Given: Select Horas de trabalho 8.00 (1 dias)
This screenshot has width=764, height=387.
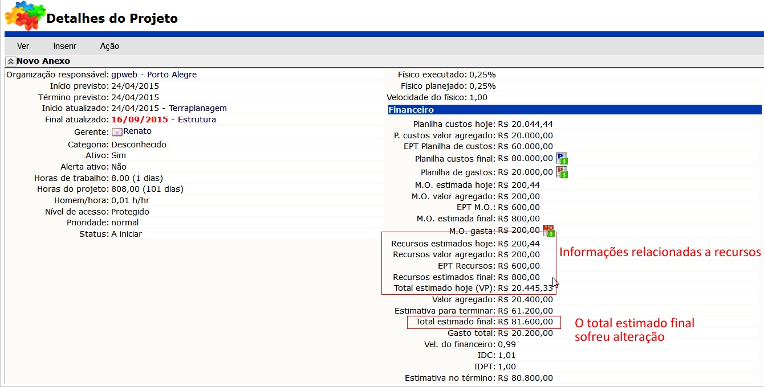Looking at the screenshot, I should coord(137,178).
